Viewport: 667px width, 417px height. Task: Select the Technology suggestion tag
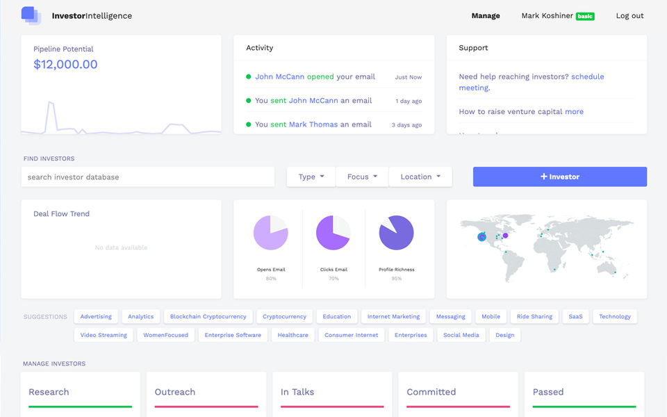pos(615,317)
